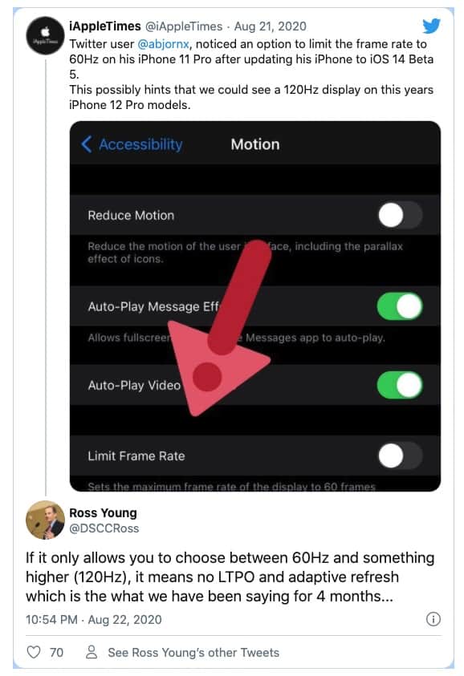Click the person icon beside other Tweets

tap(91, 652)
